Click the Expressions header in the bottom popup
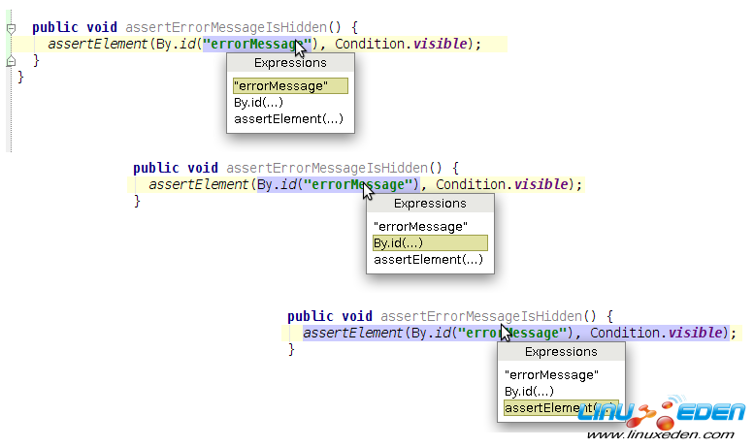The width and height of the screenshot is (754, 448). tap(561, 352)
